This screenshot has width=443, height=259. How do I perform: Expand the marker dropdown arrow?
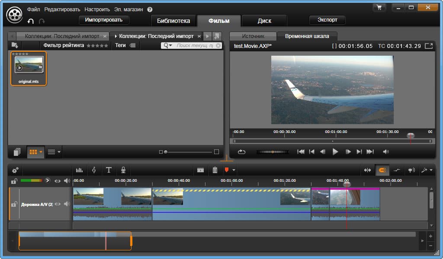[234, 170]
